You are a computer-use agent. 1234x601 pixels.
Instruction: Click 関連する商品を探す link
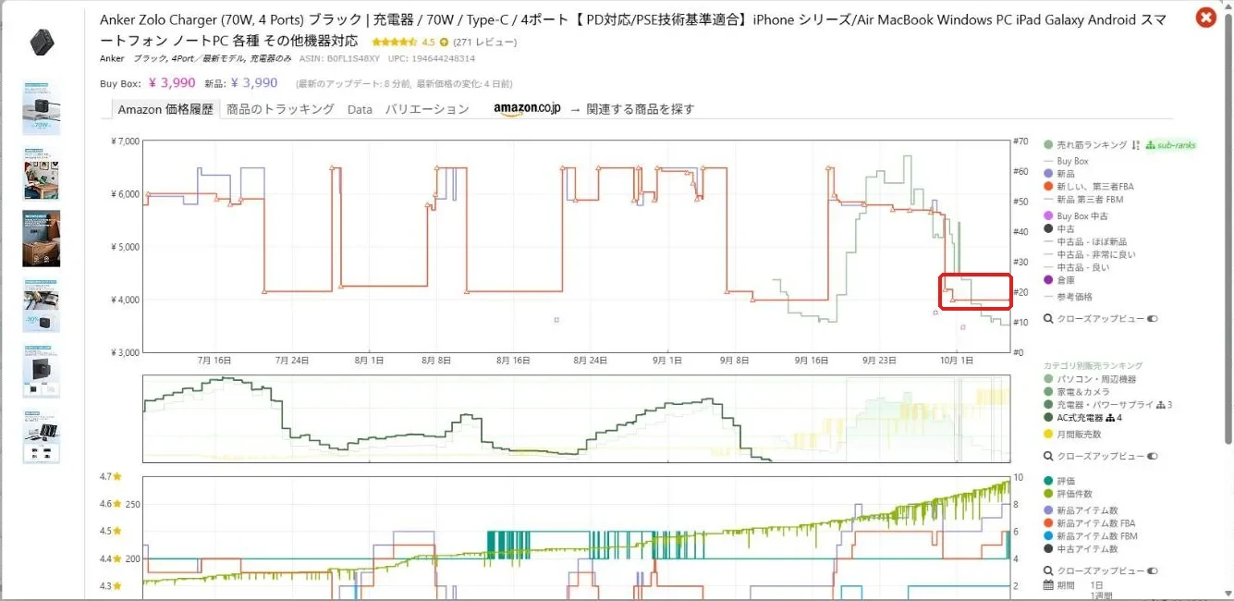click(x=640, y=109)
